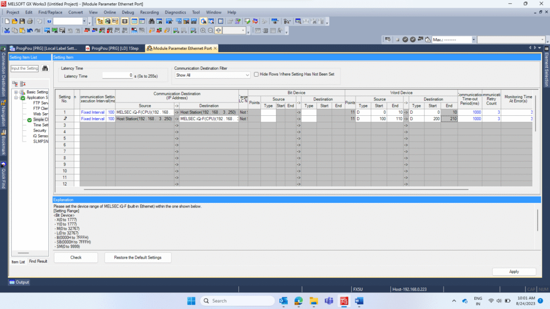
Task: Select the Time Setting tree item
Action: (41, 125)
